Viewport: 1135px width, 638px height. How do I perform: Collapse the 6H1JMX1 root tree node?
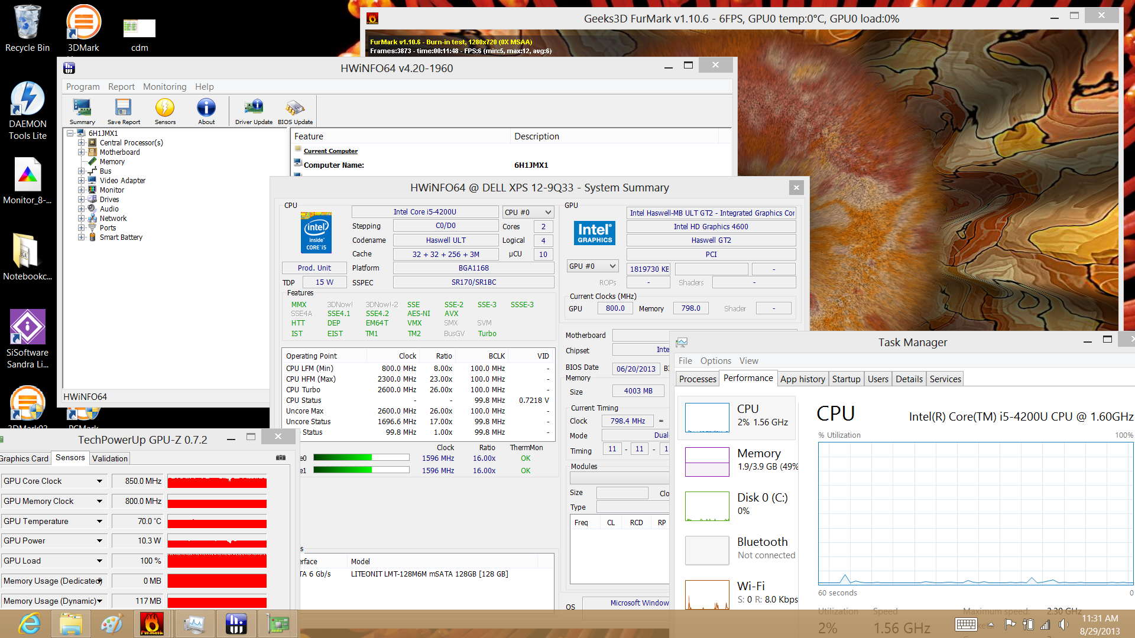[70, 134]
